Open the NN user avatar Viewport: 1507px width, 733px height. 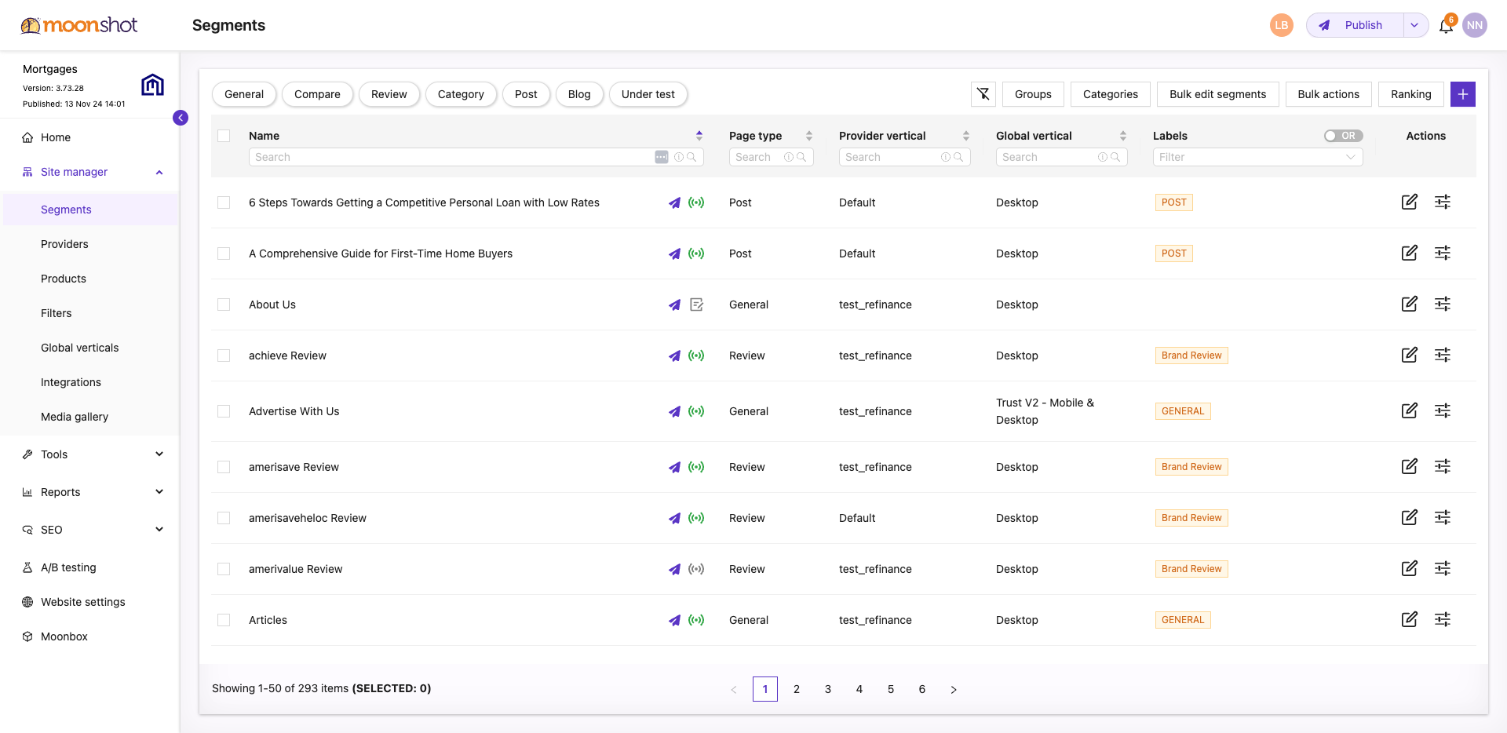click(x=1475, y=25)
